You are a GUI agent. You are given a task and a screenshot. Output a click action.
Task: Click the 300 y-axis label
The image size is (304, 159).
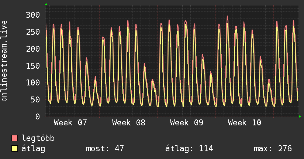coord(33,15)
